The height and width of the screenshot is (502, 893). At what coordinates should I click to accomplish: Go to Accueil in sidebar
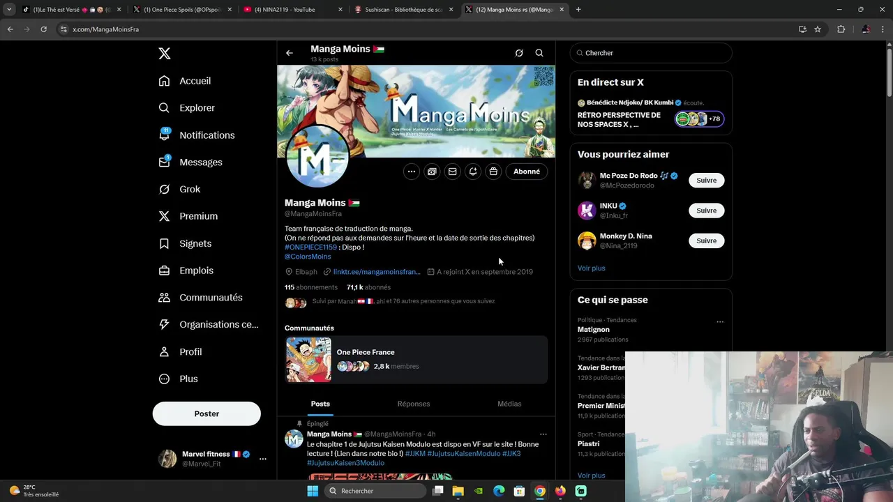pyautogui.click(x=185, y=81)
